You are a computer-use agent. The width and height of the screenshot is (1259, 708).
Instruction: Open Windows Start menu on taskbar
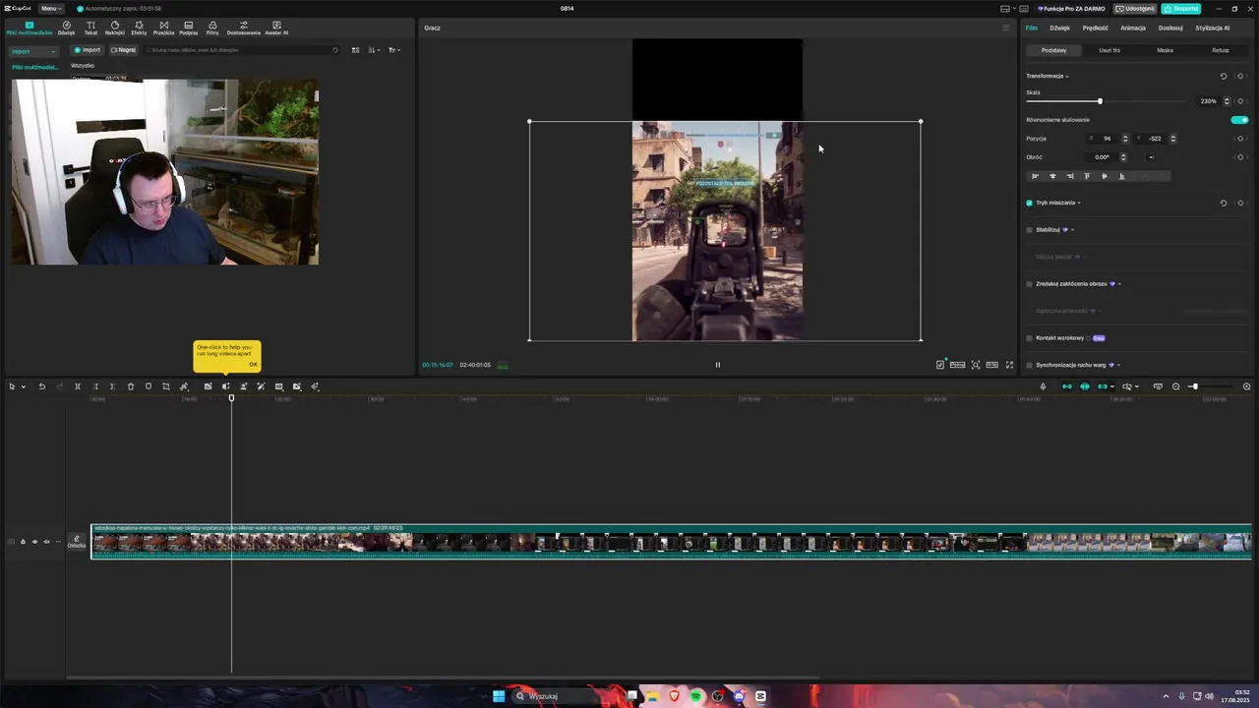[x=499, y=696]
